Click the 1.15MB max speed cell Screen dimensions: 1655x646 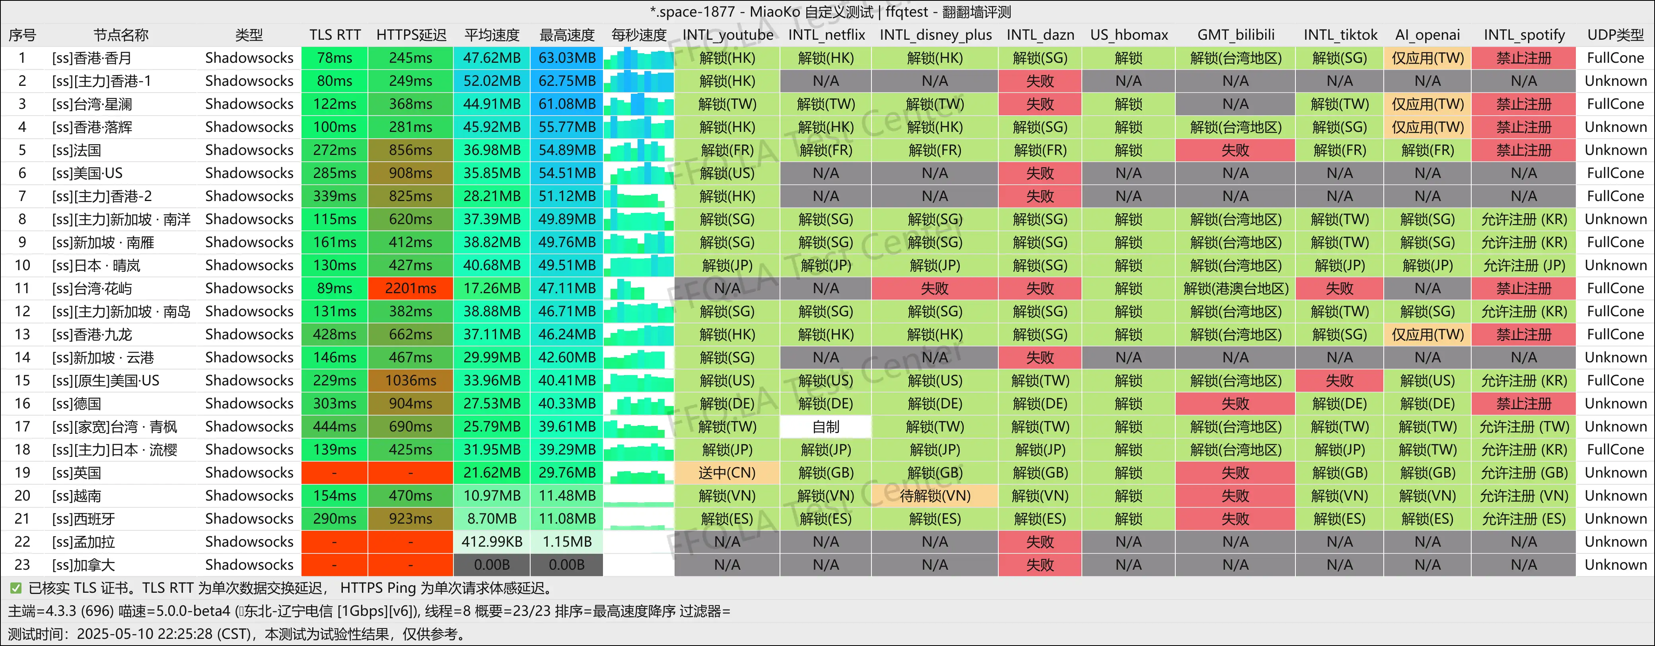click(x=567, y=542)
